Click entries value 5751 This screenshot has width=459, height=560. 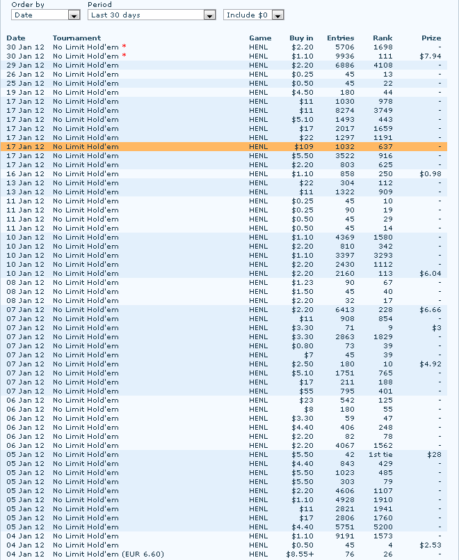344,527
